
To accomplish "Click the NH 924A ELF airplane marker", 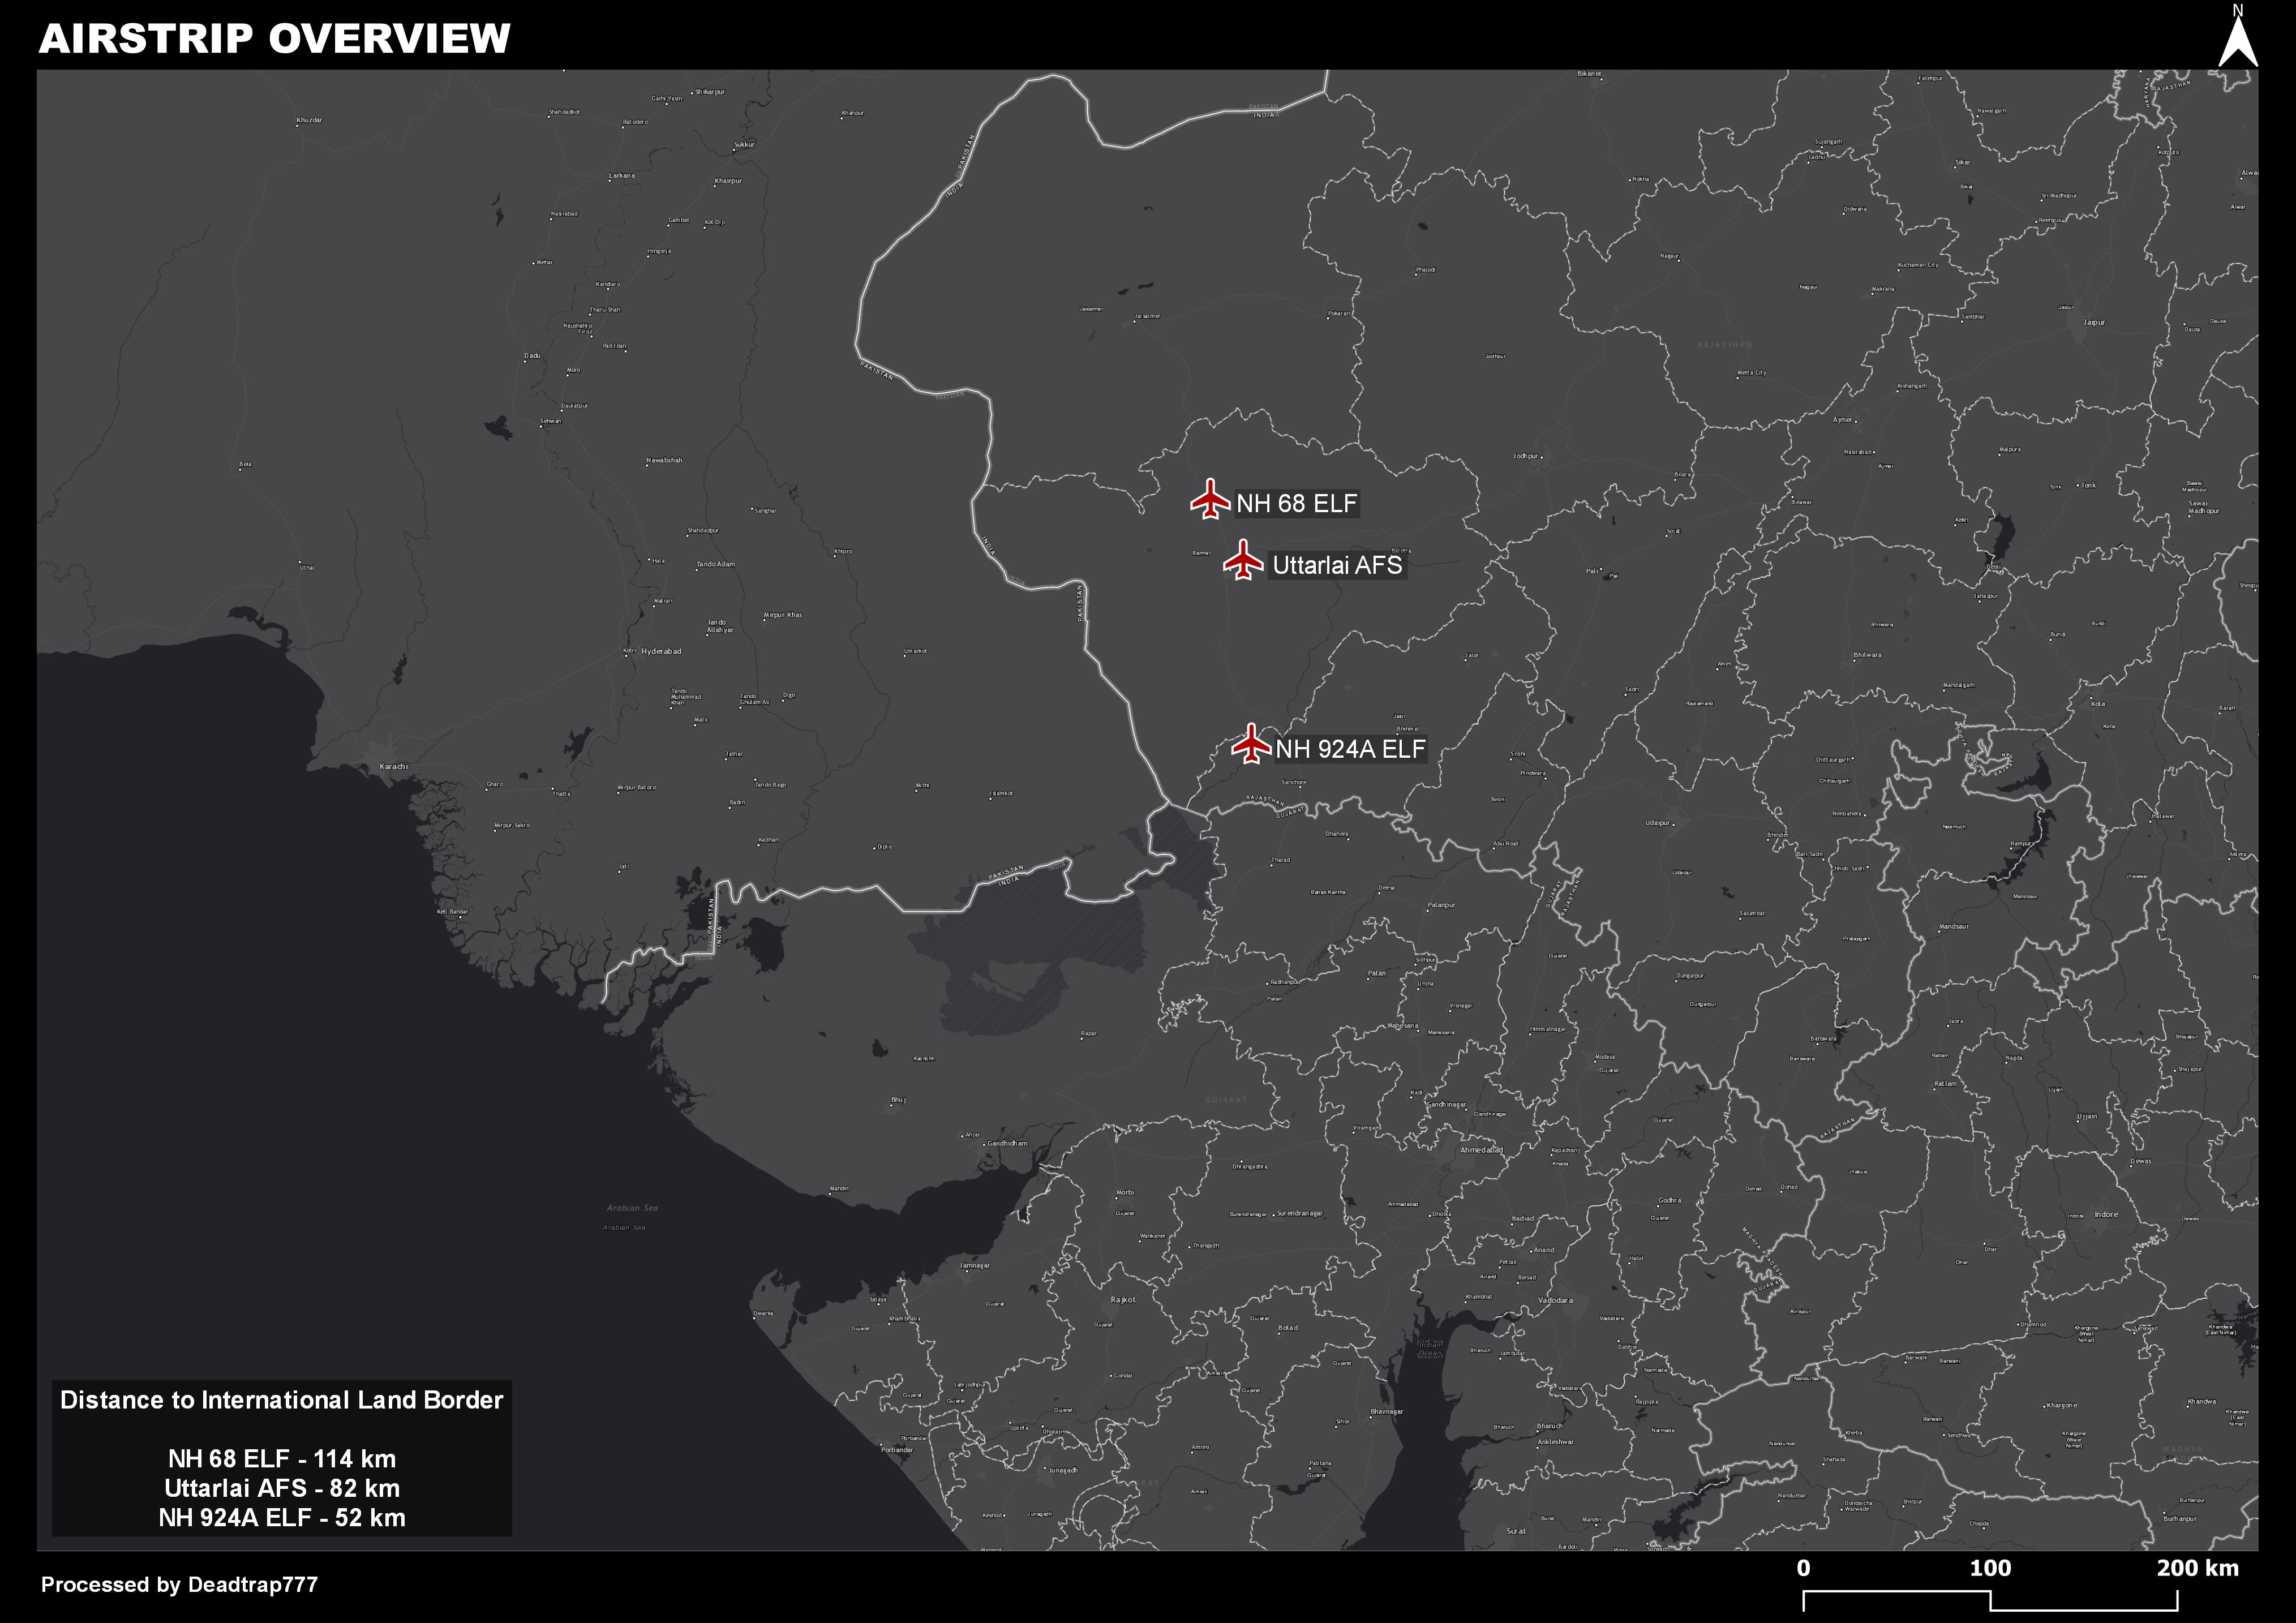I will 1251,744.
